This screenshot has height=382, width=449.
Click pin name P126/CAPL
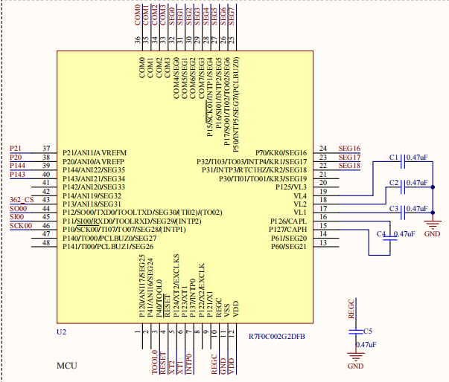[x=288, y=221]
